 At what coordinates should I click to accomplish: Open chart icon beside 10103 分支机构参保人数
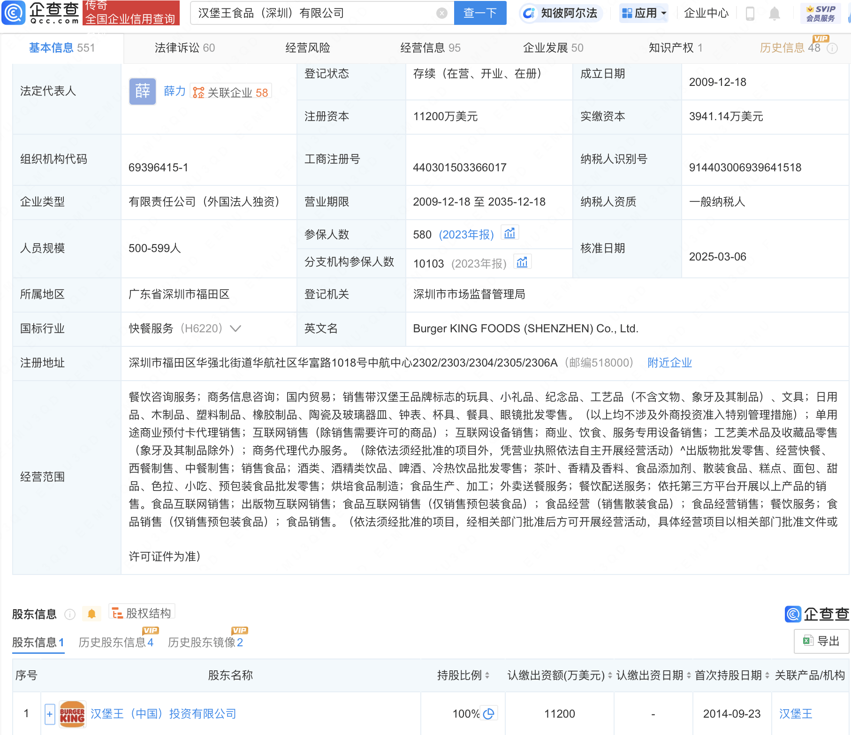[522, 262]
